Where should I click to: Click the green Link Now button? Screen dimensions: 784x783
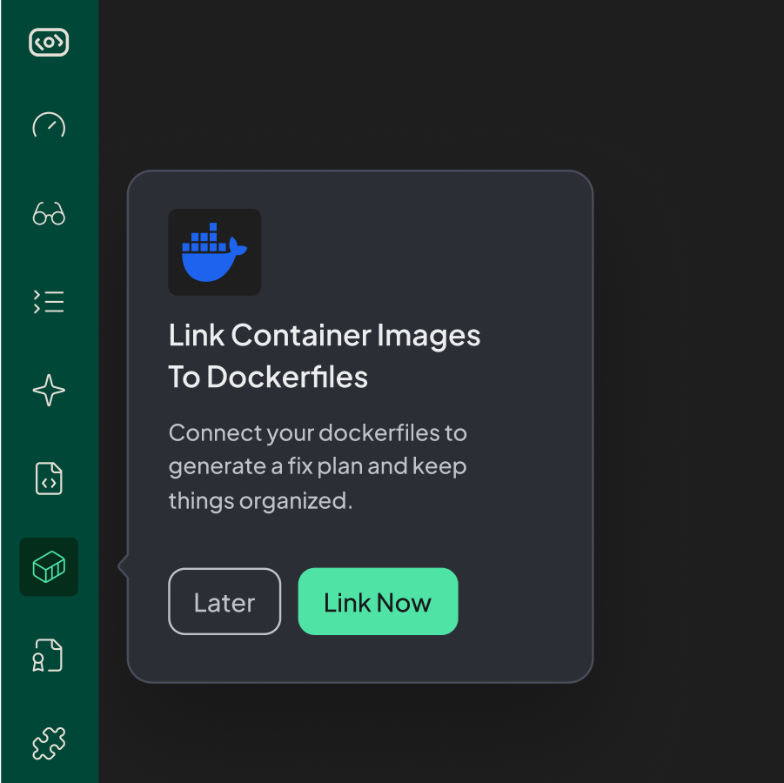point(378,601)
